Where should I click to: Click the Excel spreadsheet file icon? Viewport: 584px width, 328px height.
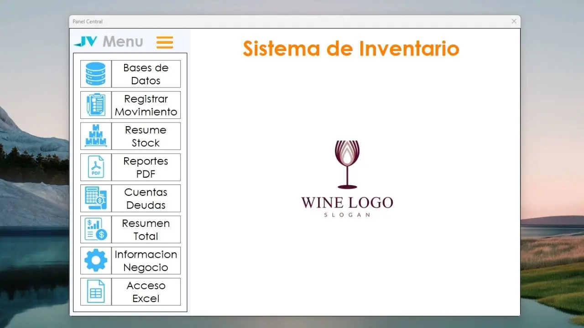point(96,292)
